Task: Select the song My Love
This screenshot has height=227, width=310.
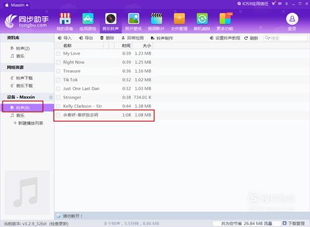Action: [71, 53]
